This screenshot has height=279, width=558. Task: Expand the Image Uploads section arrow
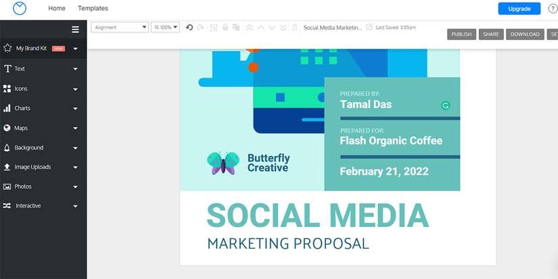pyautogui.click(x=76, y=168)
